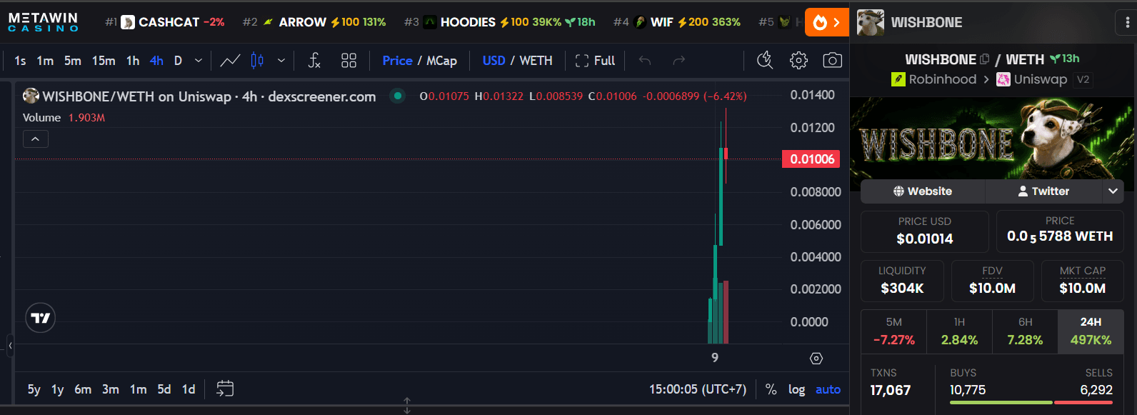Take a chart snapshot with camera icon
Screen dimensions: 1137x415
coord(832,61)
